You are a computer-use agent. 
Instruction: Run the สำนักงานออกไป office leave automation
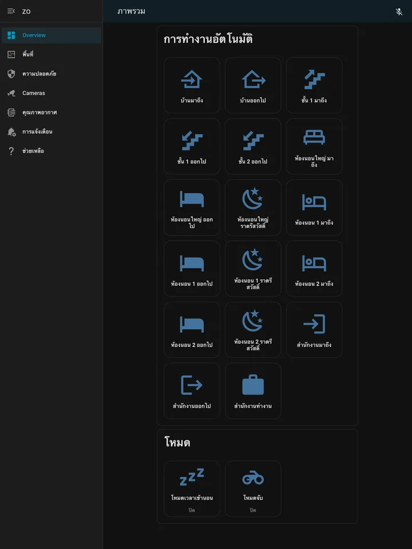click(192, 391)
